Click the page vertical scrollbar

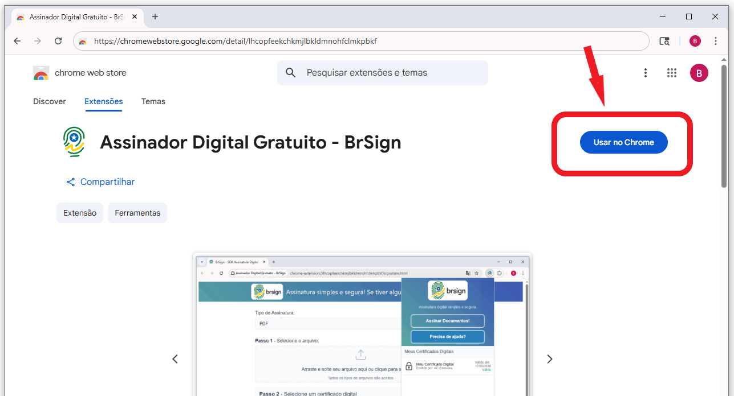point(724,126)
